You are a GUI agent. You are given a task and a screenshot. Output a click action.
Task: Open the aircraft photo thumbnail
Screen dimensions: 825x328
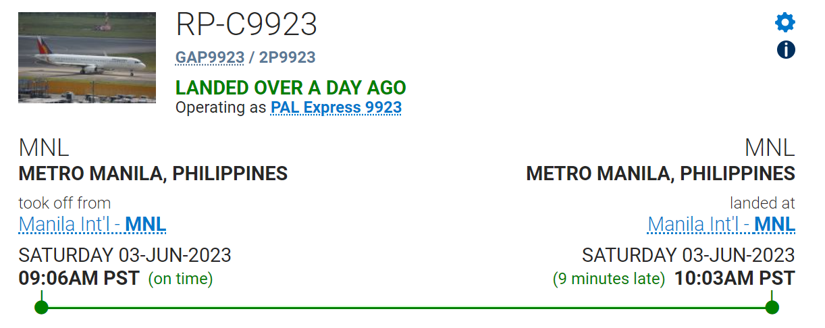click(87, 57)
